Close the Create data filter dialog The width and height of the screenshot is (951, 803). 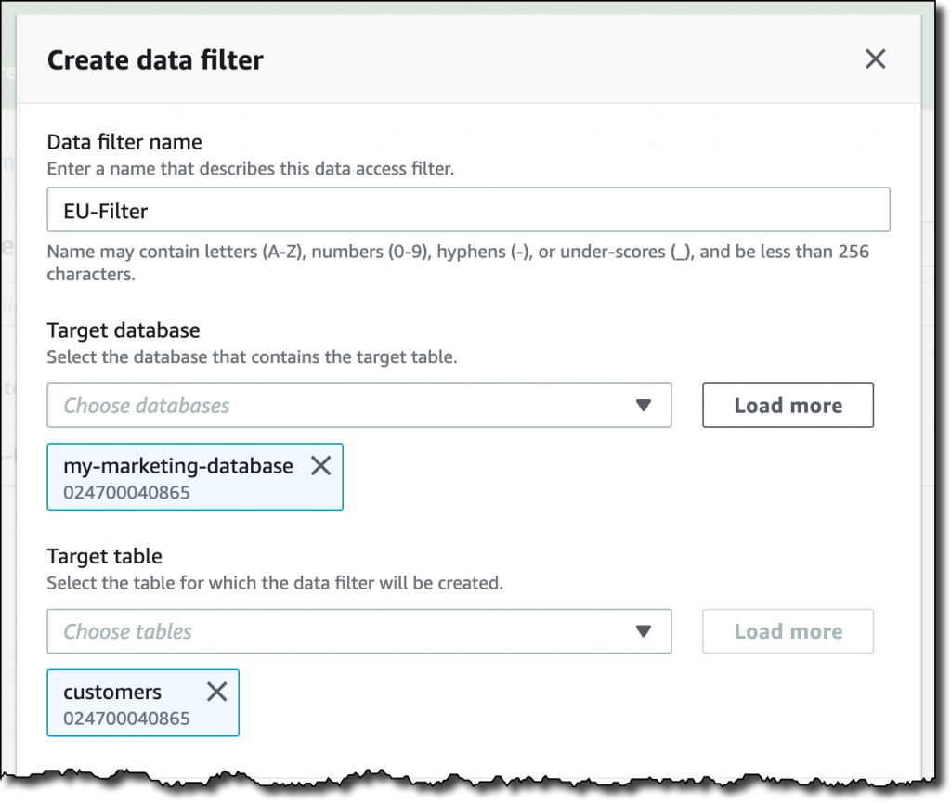point(875,59)
